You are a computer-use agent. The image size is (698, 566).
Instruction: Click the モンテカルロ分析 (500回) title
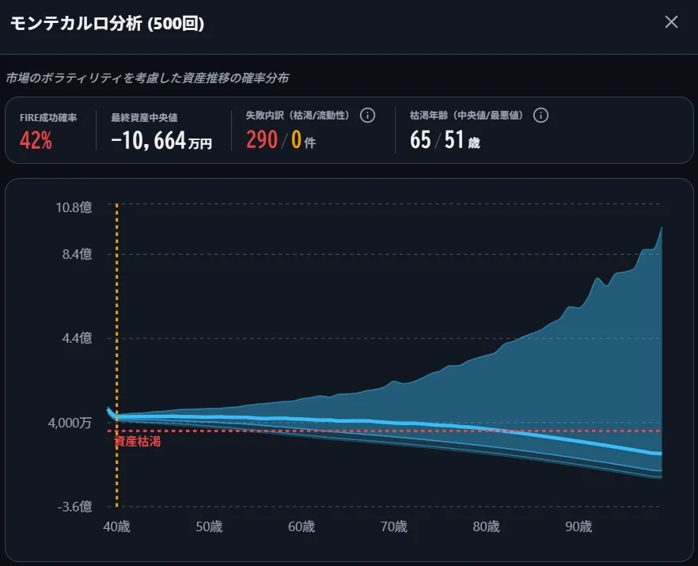(x=107, y=23)
